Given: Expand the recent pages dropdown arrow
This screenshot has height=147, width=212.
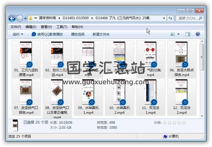Looking at the screenshot, I should coord(25,19).
